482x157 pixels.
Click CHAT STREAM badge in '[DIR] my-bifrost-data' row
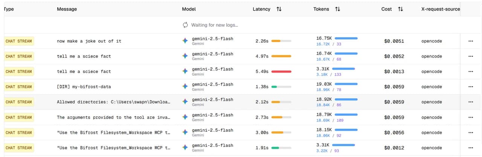pyautogui.click(x=19, y=87)
